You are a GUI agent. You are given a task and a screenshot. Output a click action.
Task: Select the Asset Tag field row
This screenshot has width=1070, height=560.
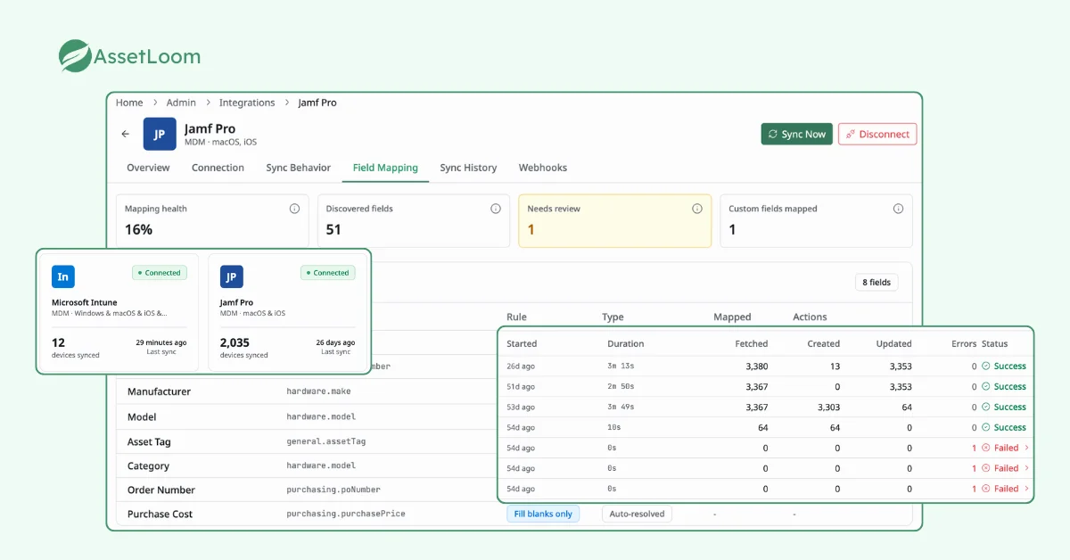(305, 441)
